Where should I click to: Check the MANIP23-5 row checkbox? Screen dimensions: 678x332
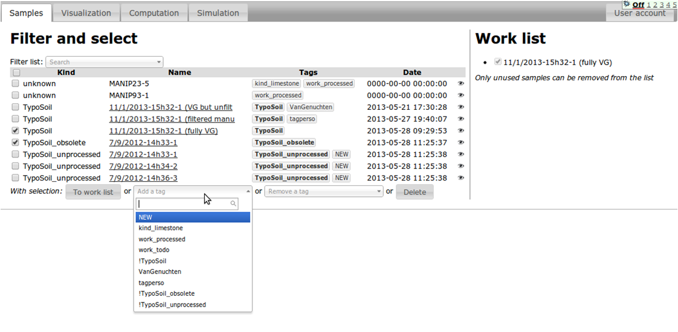coord(16,83)
